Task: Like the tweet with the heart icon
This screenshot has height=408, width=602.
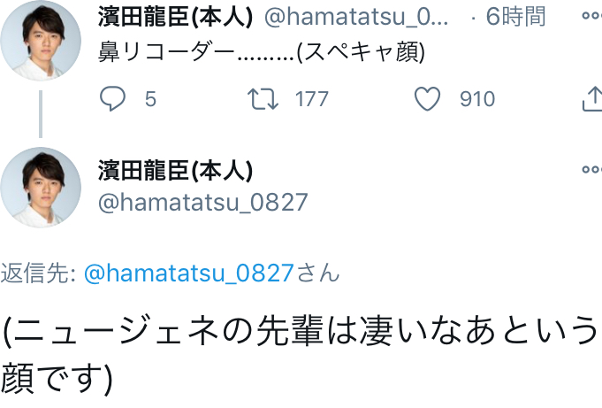Action: 428,98
